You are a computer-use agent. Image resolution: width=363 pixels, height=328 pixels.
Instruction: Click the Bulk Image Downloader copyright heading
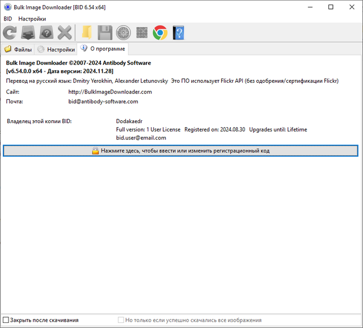[78, 63]
